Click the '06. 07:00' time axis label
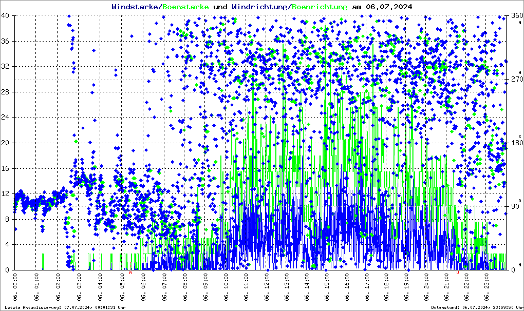Screen dimensions: 524x311 click(x=164, y=287)
